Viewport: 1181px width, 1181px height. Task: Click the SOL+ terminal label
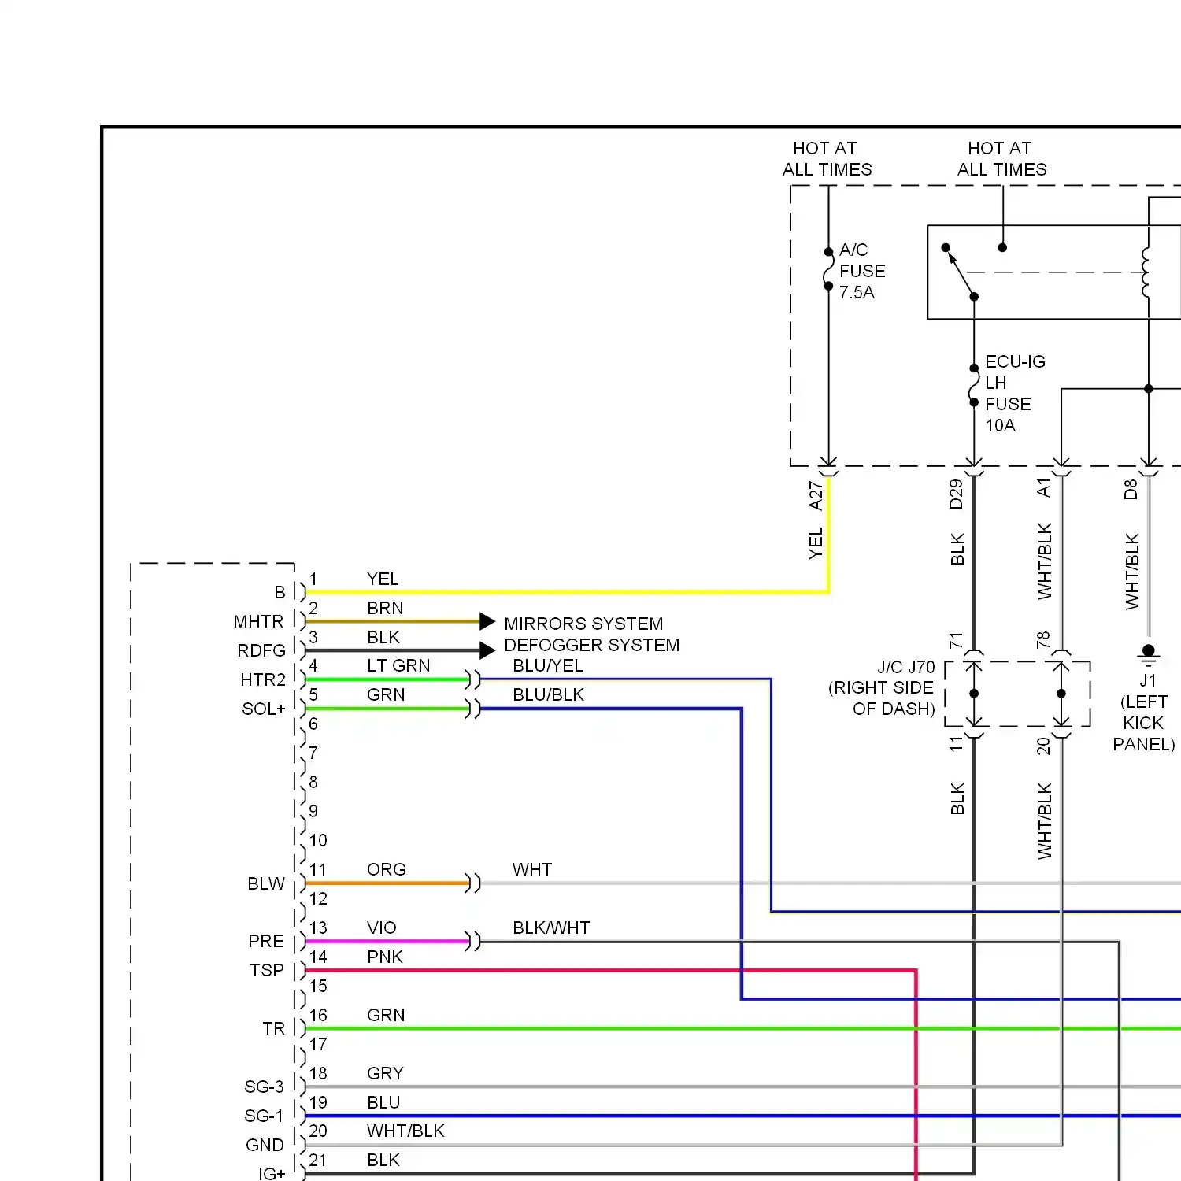point(264,709)
